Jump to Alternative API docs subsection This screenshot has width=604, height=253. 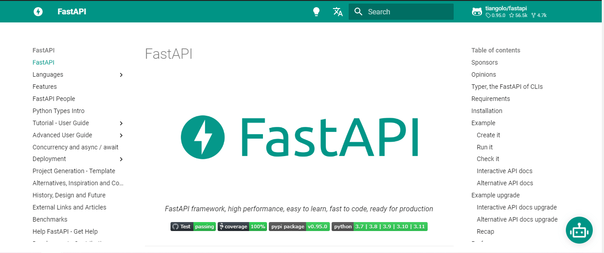[505, 183]
